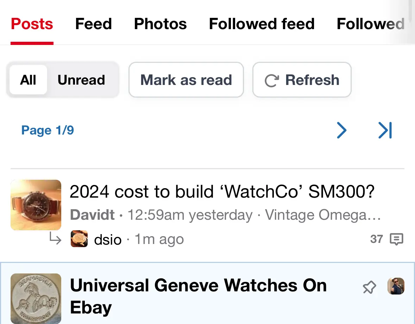Click the pin icon on Universal Geneve thread

pos(369,288)
